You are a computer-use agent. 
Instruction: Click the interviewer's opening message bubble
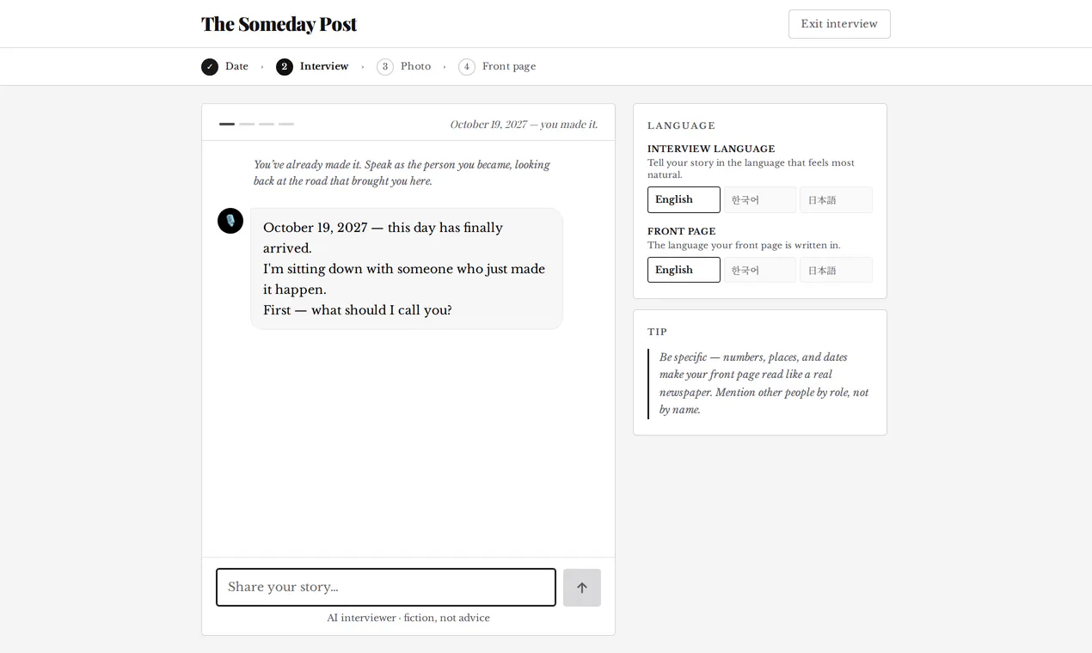pos(407,268)
